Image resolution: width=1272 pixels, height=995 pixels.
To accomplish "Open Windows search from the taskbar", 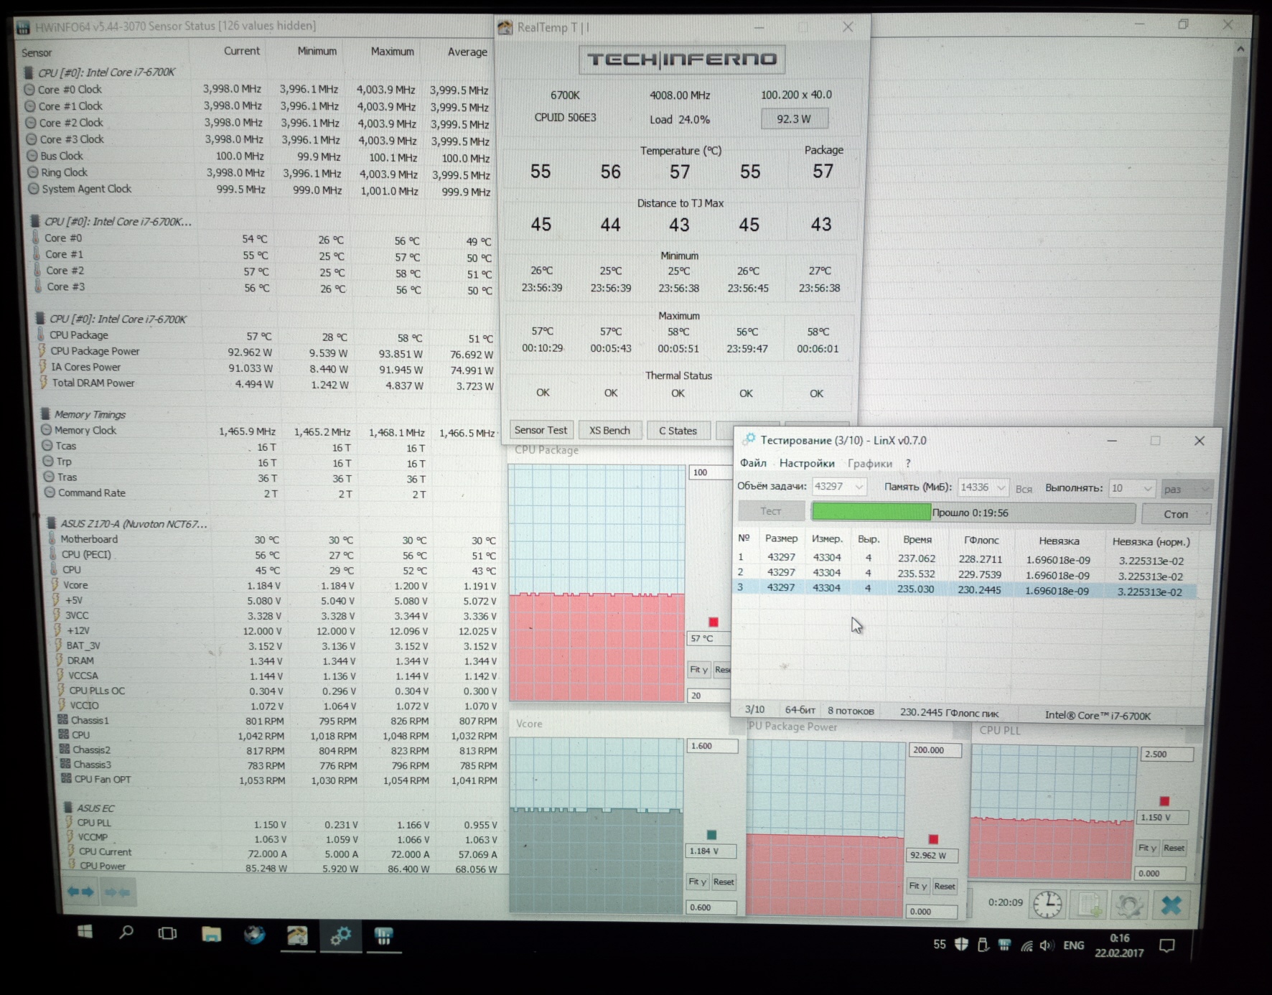I will coord(126,933).
